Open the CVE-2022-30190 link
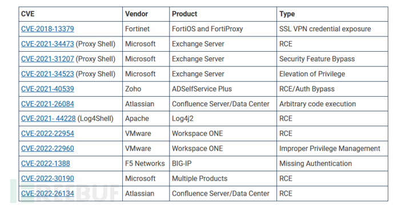The width and height of the screenshot is (394, 207). [x=47, y=179]
